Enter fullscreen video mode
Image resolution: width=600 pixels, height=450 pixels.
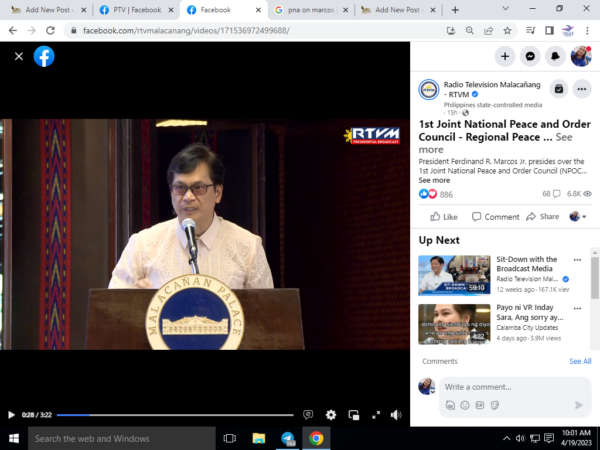(376, 415)
